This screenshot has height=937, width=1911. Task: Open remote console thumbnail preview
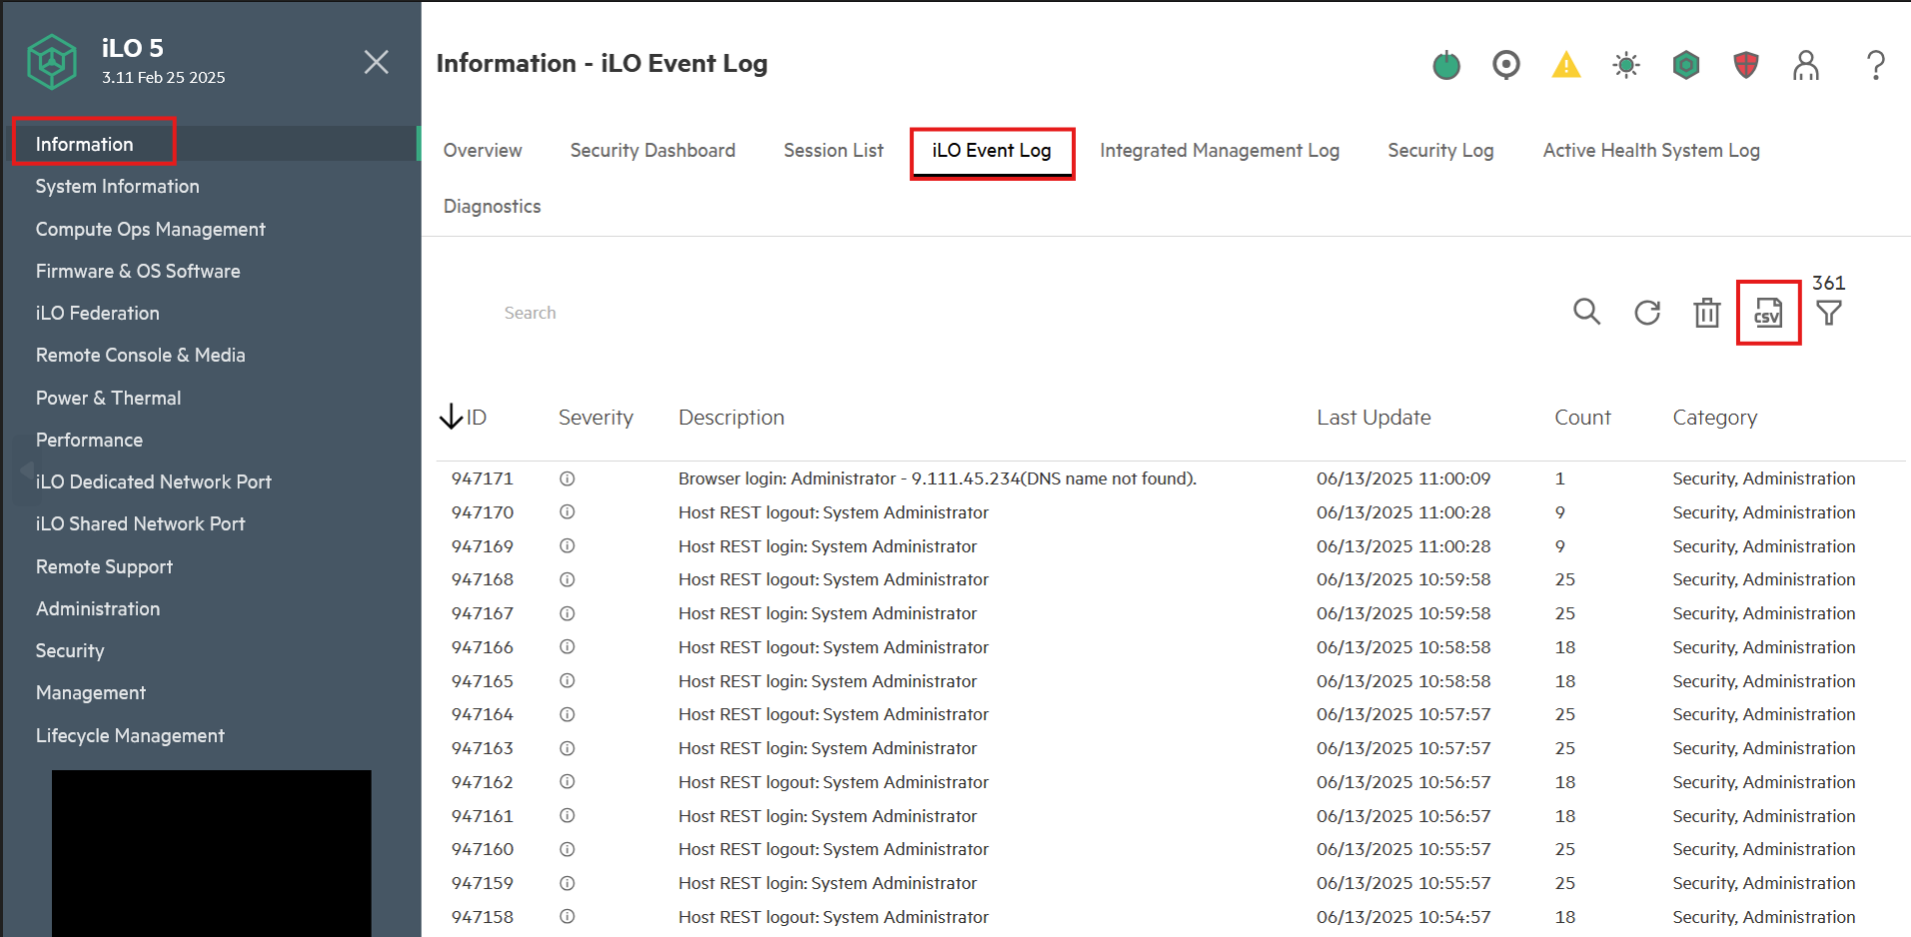pyautogui.click(x=211, y=853)
